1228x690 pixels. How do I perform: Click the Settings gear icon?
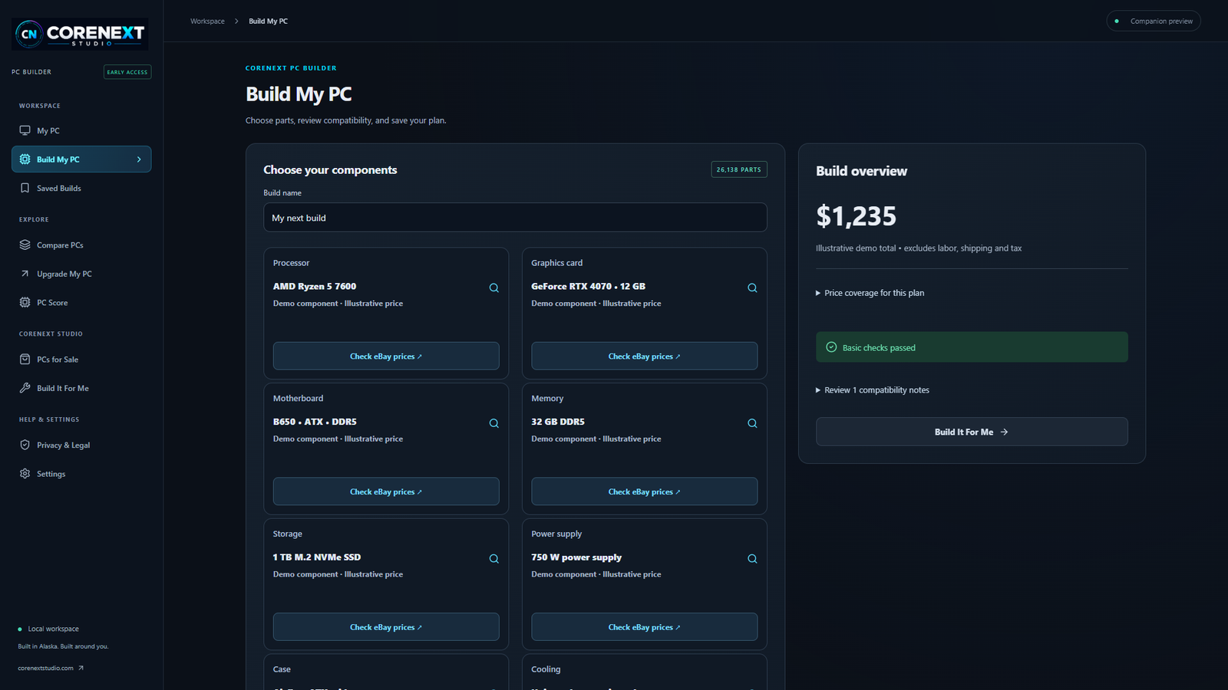click(x=25, y=474)
